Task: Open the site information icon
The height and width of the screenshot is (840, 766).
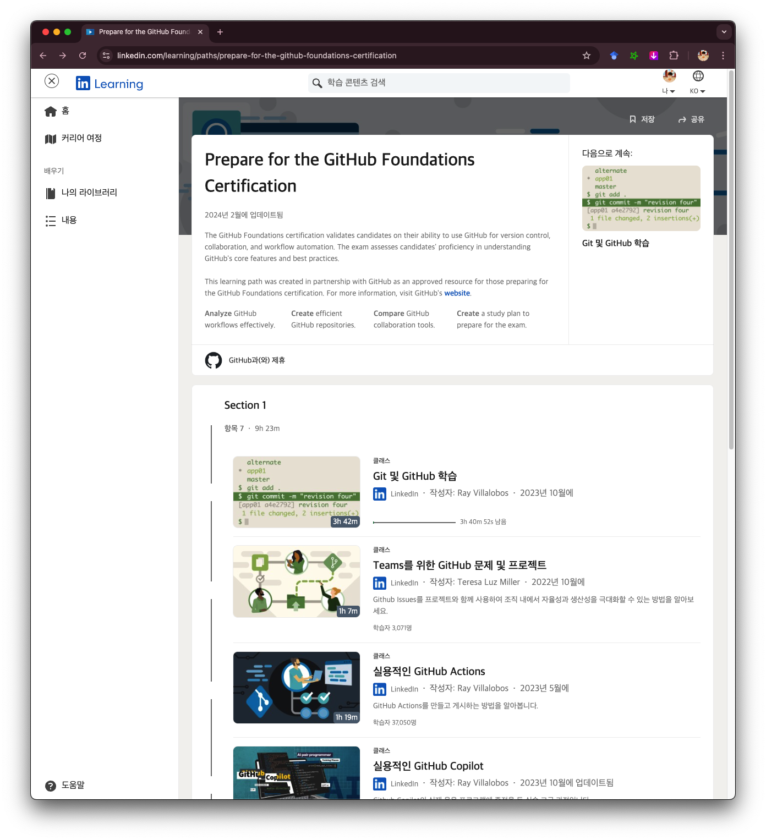Action: [x=107, y=56]
